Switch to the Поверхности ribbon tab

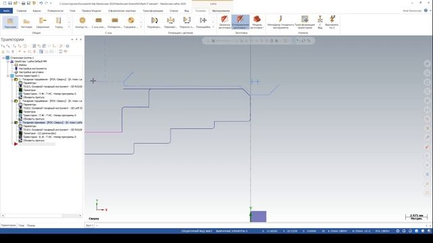55,11
